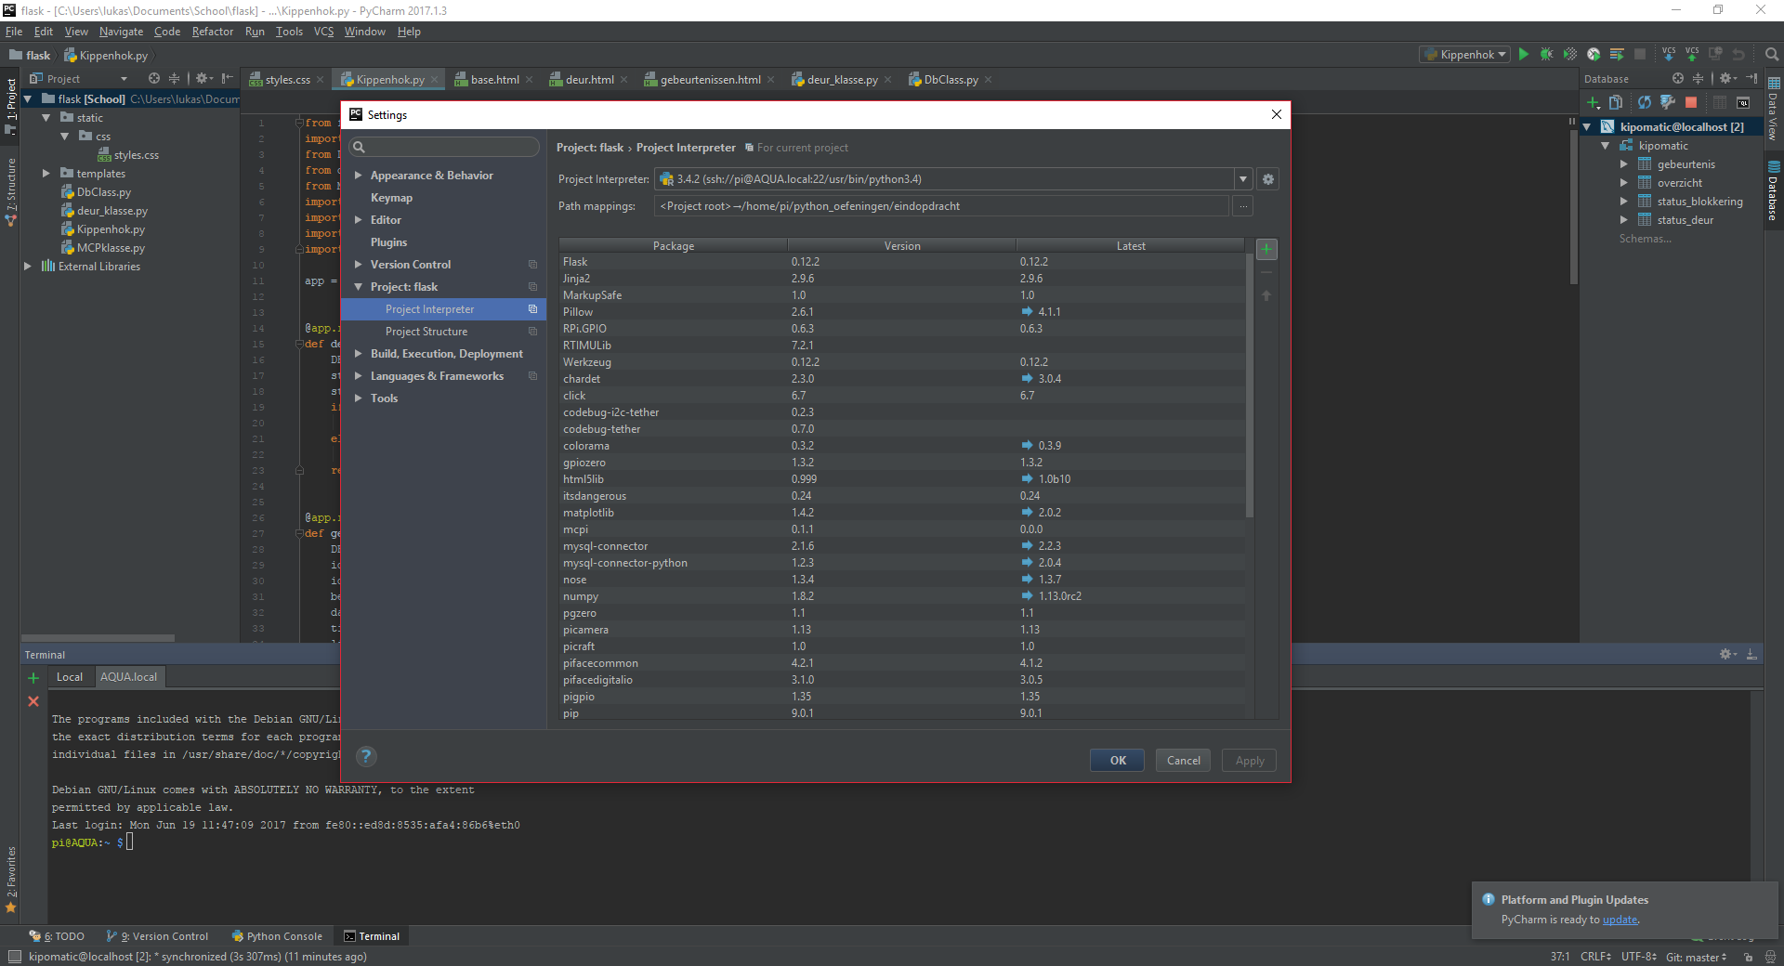Add a new terminal session with the green plus

33,678
